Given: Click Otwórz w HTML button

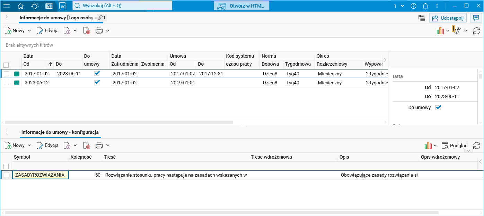Looking at the screenshot, I should click(x=241, y=6).
